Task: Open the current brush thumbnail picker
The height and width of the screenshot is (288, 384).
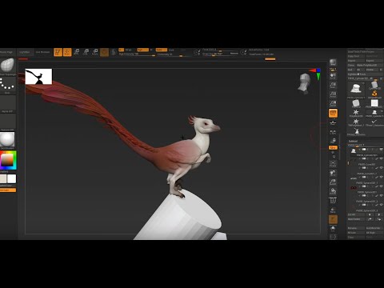Action: (x=7, y=66)
